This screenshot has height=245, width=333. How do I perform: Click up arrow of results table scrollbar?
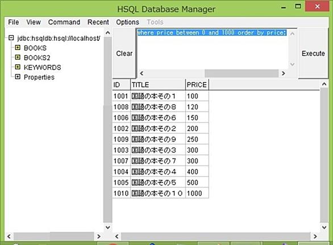click(x=324, y=84)
